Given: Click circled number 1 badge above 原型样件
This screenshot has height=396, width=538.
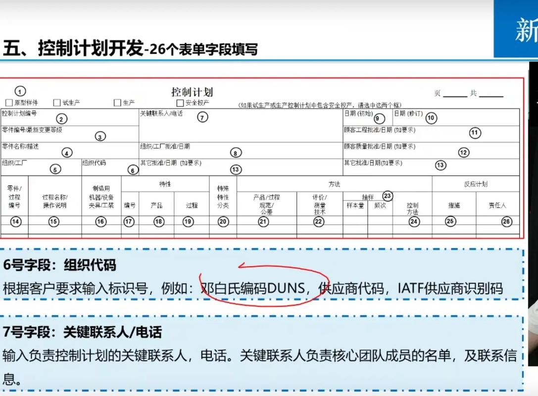Looking at the screenshot, I should pyautogui.click(x=20, y=91).
